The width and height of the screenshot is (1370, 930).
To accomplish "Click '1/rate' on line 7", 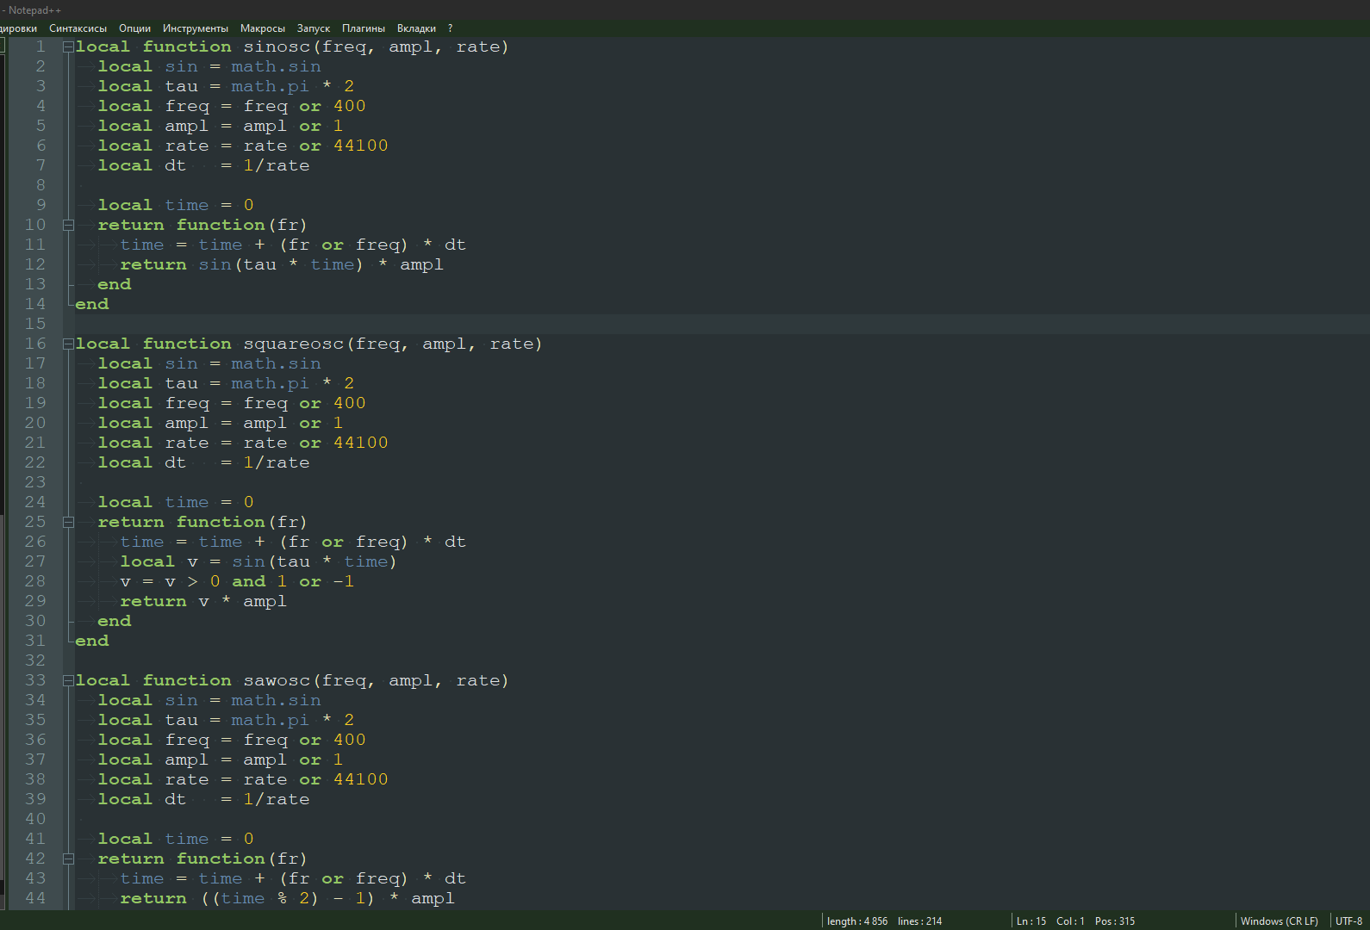I will tap(277, 165).
